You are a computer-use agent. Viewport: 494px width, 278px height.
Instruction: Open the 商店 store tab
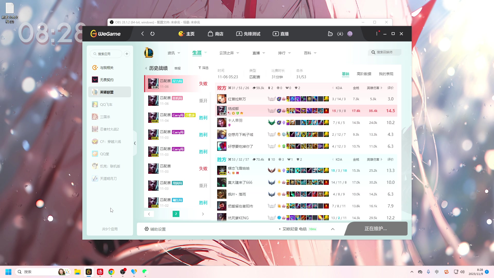pos(216,34)
